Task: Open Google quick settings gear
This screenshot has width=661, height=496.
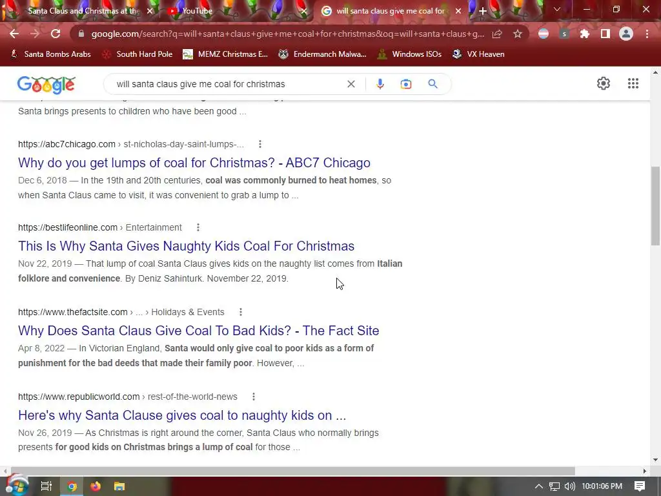Action: [x=604, y=83]
